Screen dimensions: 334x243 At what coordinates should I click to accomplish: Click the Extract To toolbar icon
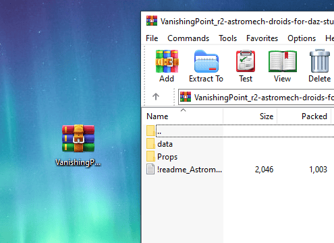(x=206, y=61)
